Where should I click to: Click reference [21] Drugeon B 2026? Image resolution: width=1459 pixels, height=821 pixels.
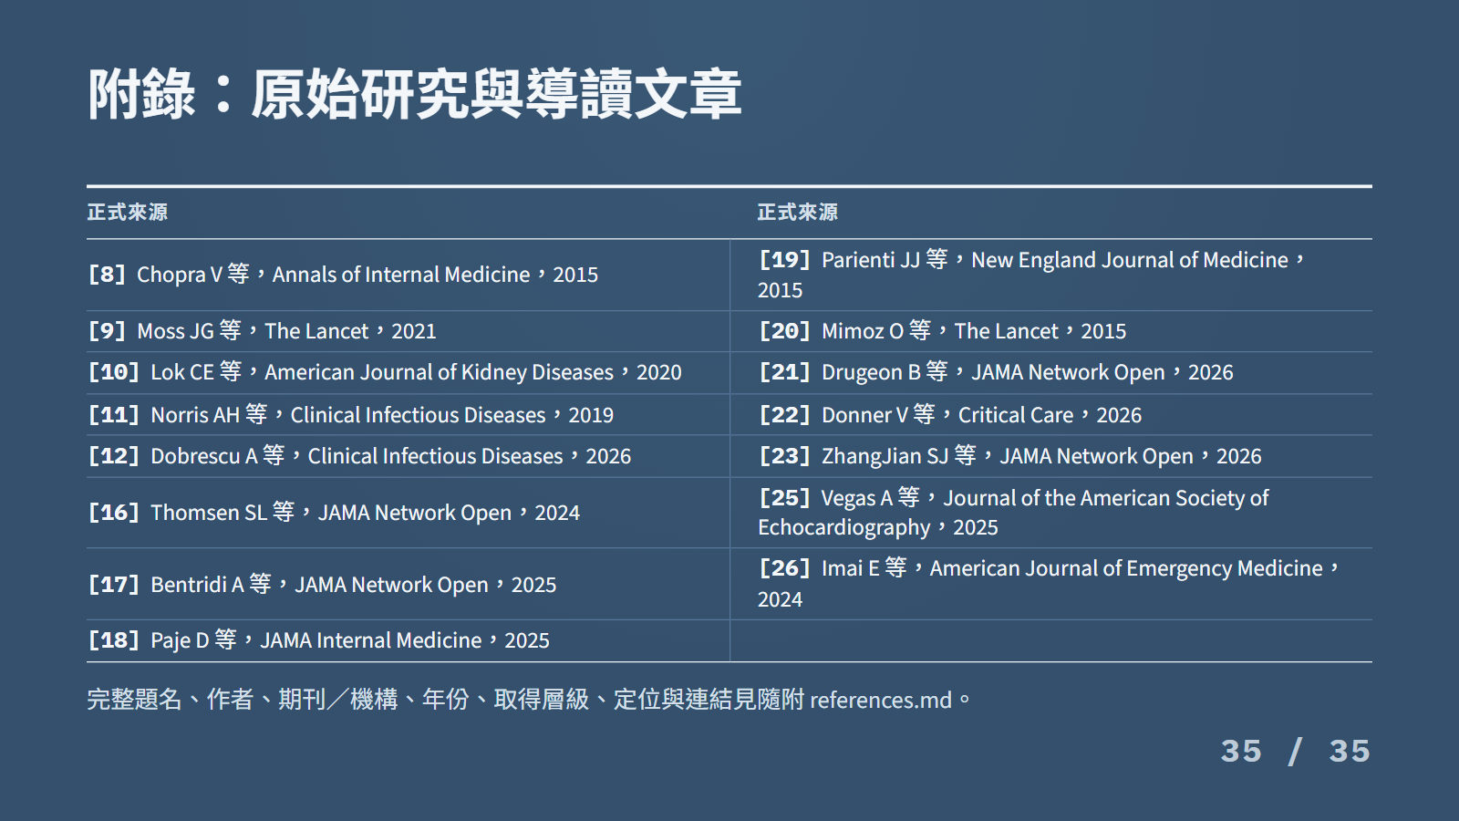996,372
